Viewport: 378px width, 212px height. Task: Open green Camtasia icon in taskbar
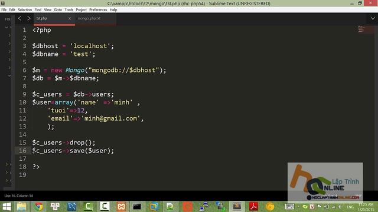pos(88,207)
